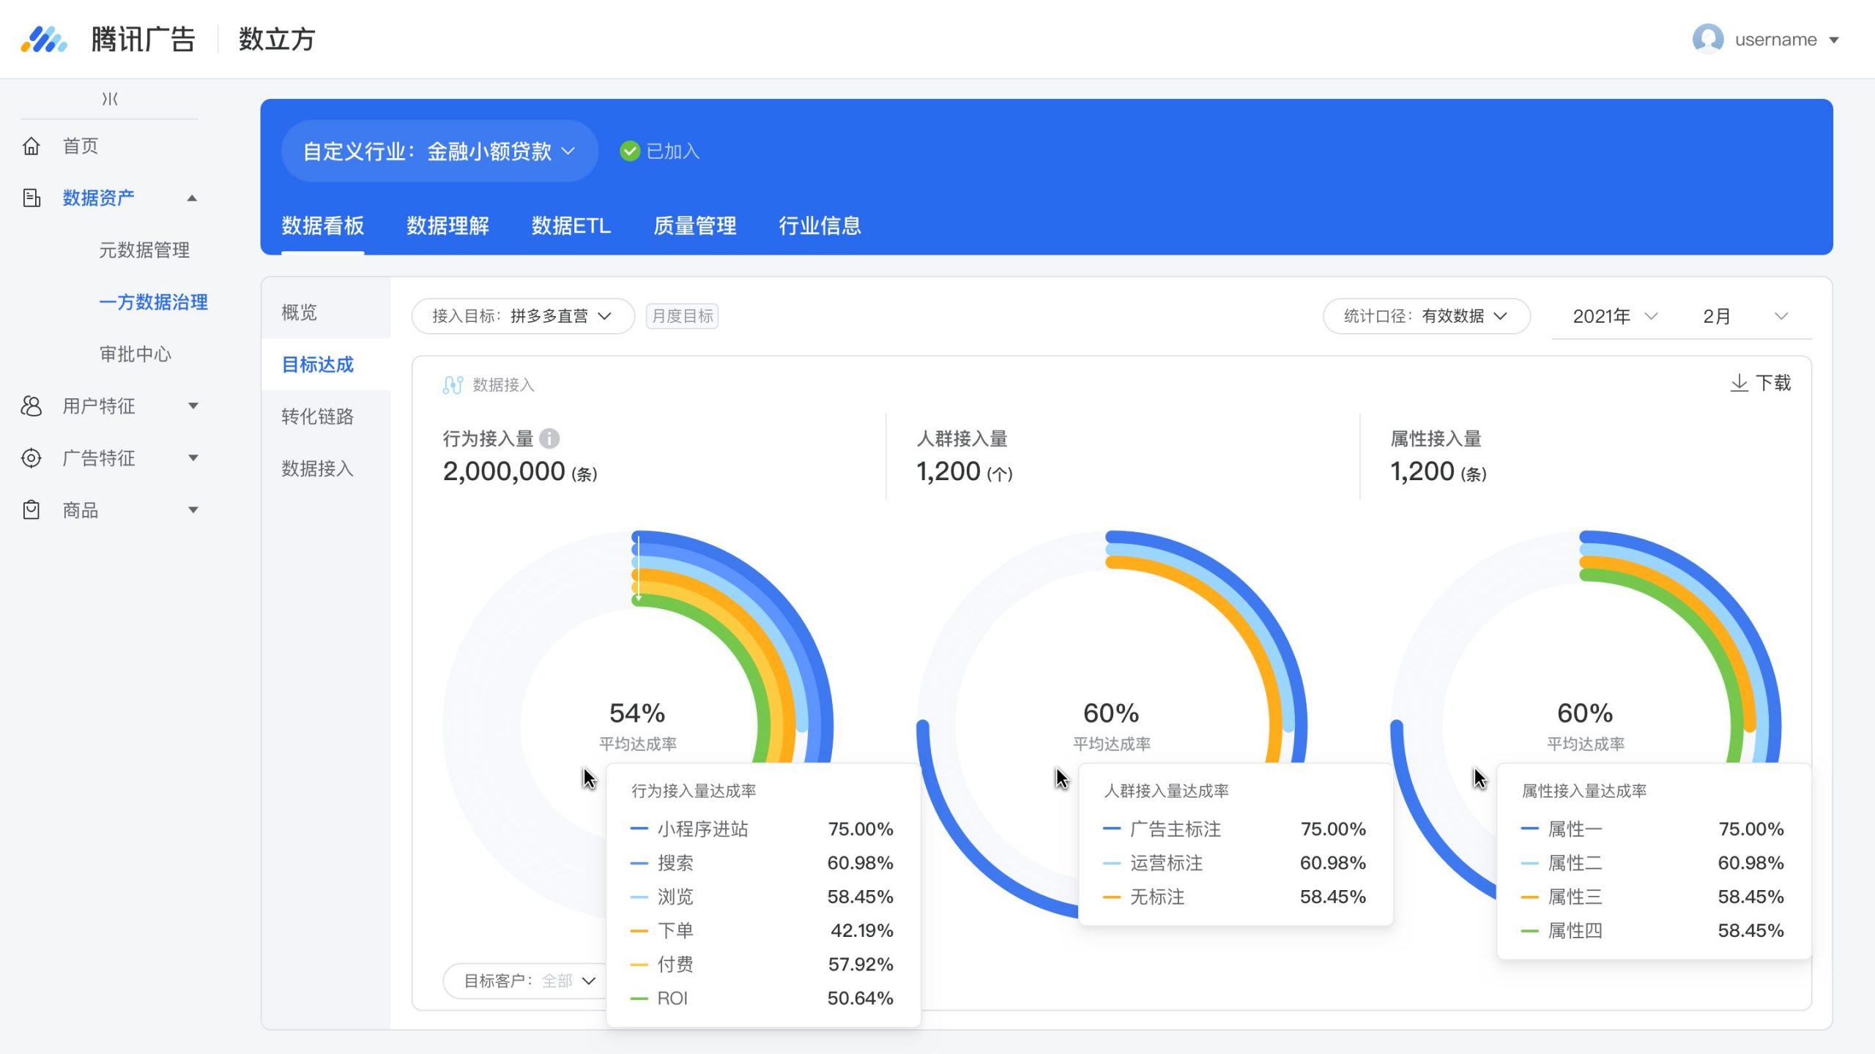This screenshot has height=1054, width=1875.
Task: Open the 概览 side tab
Action: click(x=326, y=313)
